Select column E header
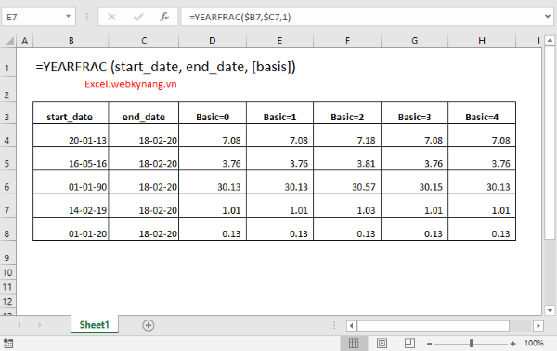The height and width of the screenshot is (351, 557). [280, 41]
